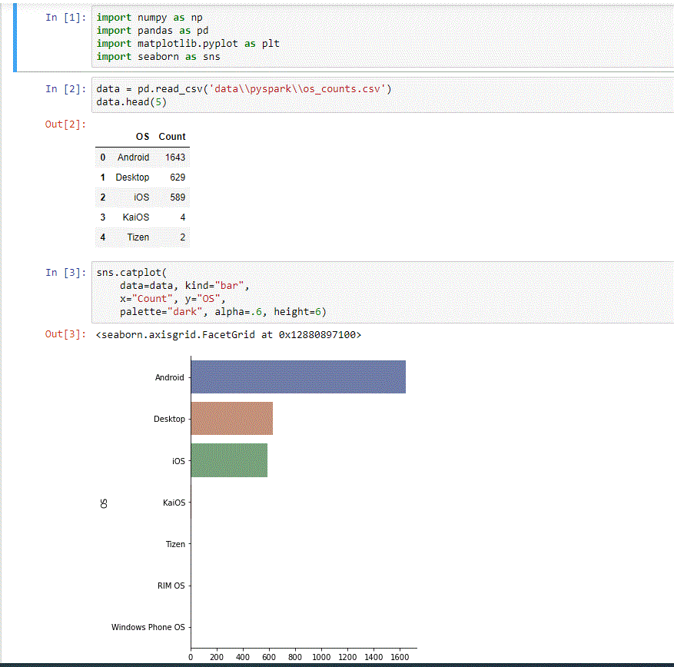The width and height of the screenshot is (674, 667).
Task: Click the row index beside Tizen in table
Action: pos(103,237)
